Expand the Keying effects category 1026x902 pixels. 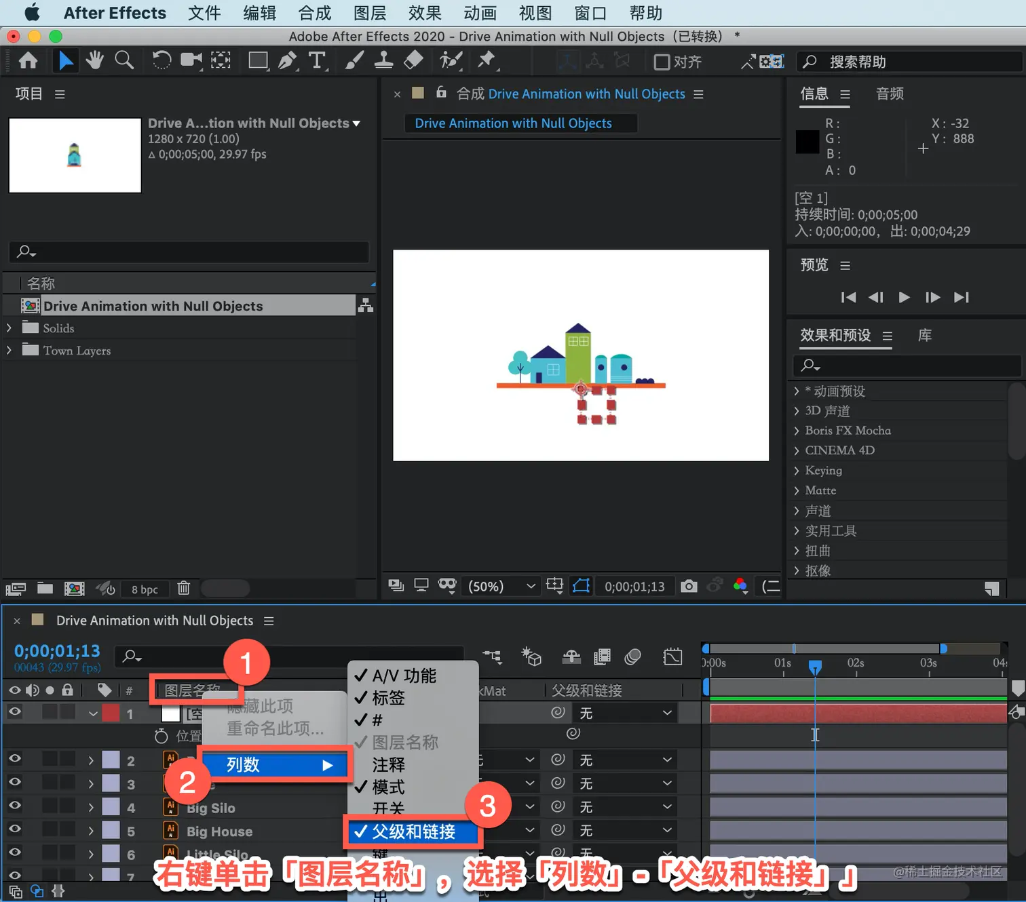click(797, 471)
